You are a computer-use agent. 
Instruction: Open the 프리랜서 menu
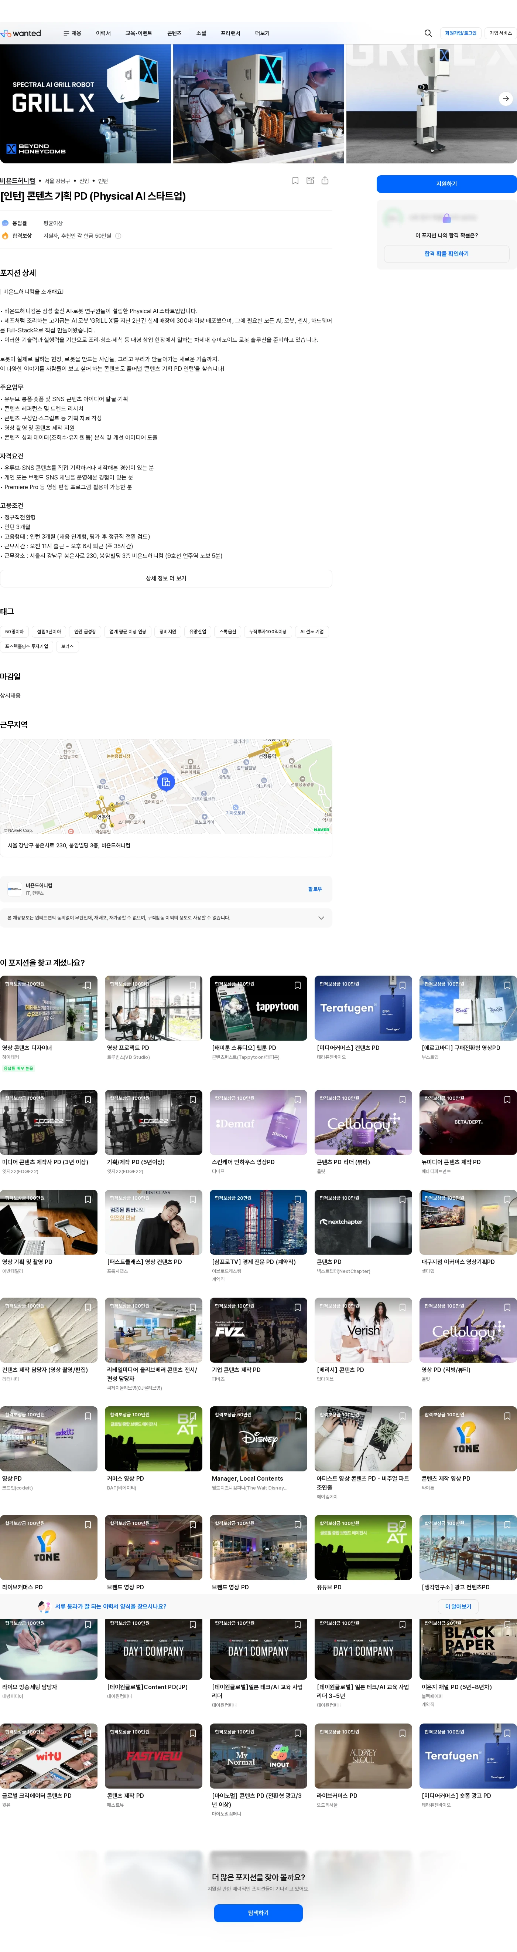(230, 33)
